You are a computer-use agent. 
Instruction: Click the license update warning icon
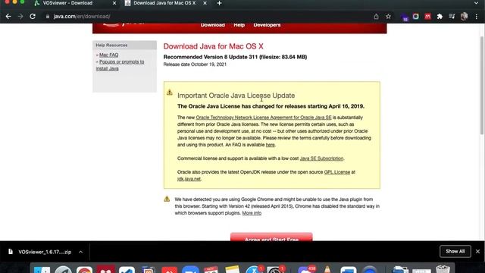click(x=170, y=93)
